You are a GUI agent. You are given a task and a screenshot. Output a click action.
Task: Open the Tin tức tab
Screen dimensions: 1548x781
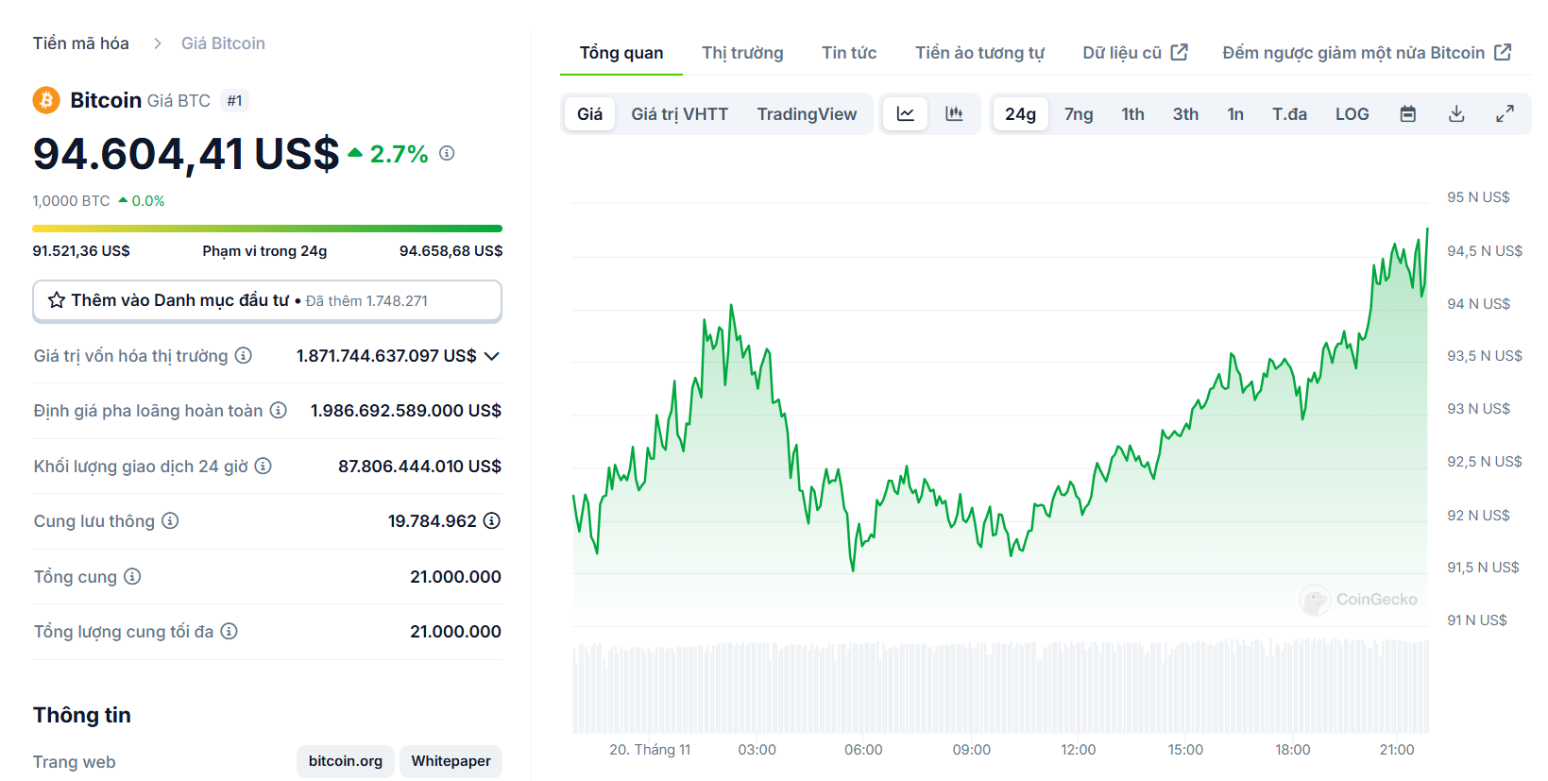pyautogui.click(x=849, y=53)
